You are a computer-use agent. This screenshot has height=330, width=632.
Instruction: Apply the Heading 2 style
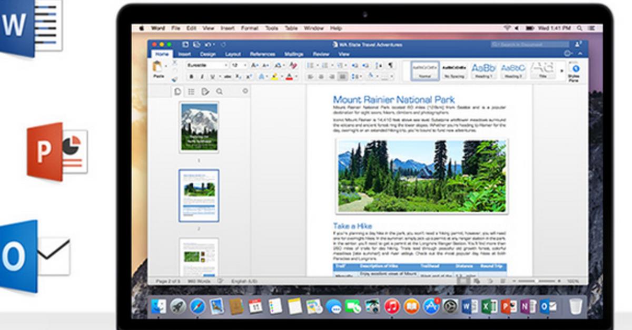[513, 71]
